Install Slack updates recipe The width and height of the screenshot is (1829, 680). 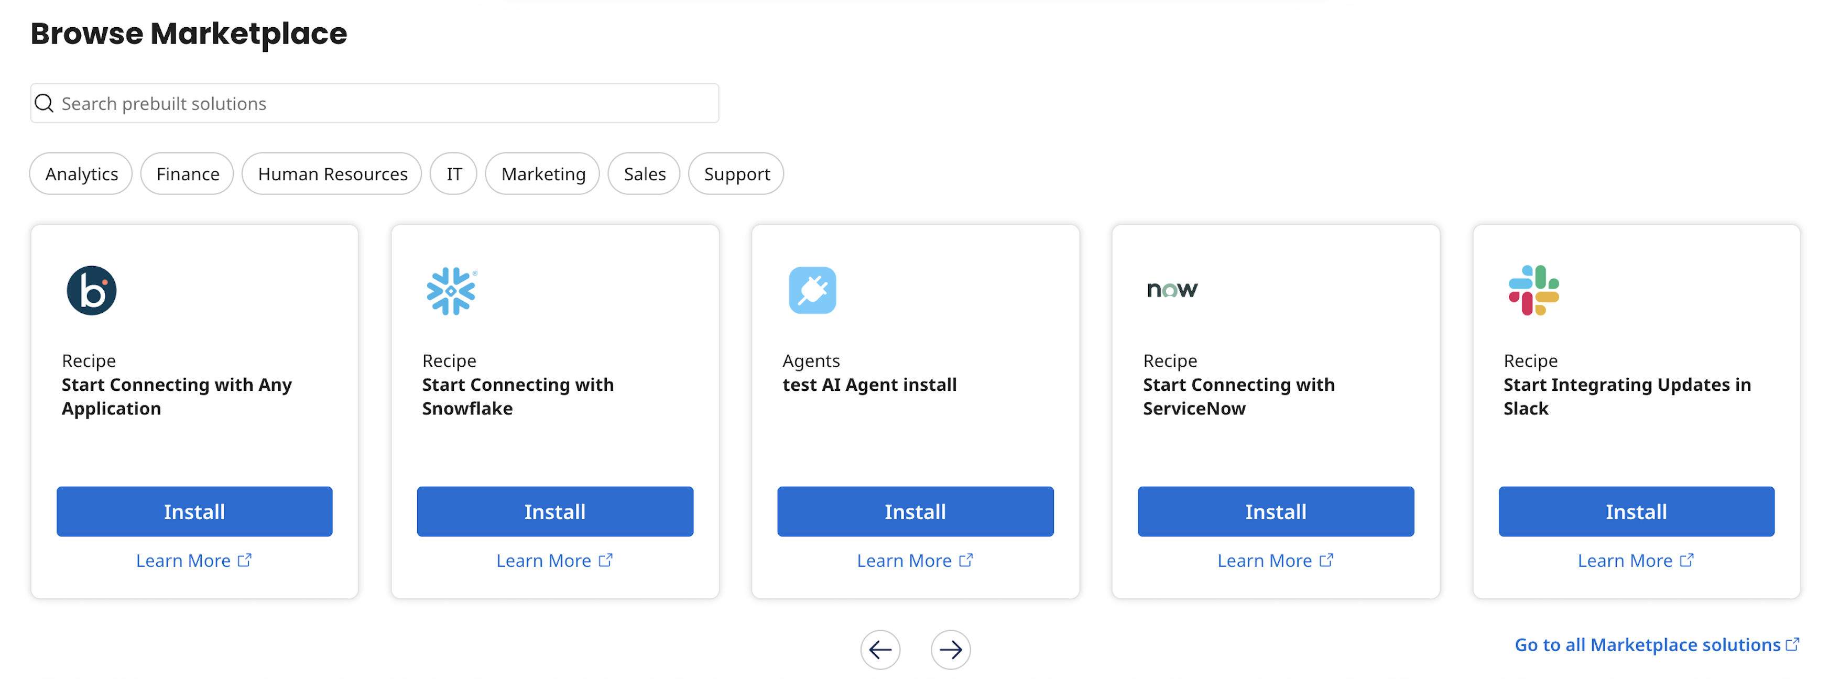click(x=1636, y=511)
